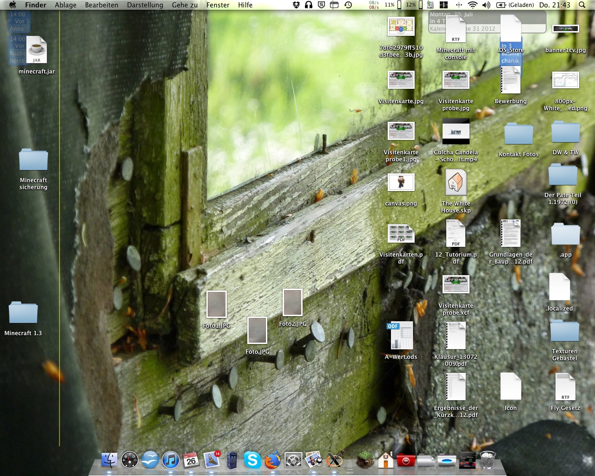The height and width of the screenshot is (476, 595).
Task: Select the Kontakt Fotos folder
Action: (x=518, y=134)
